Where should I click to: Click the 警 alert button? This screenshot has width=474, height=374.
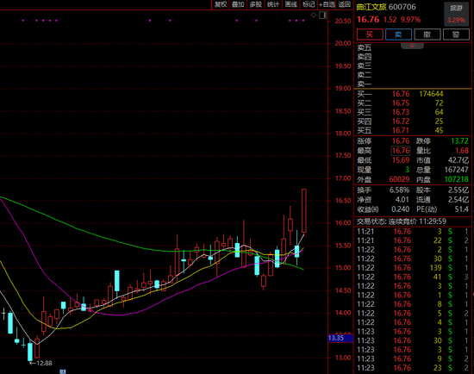point(456,34)
